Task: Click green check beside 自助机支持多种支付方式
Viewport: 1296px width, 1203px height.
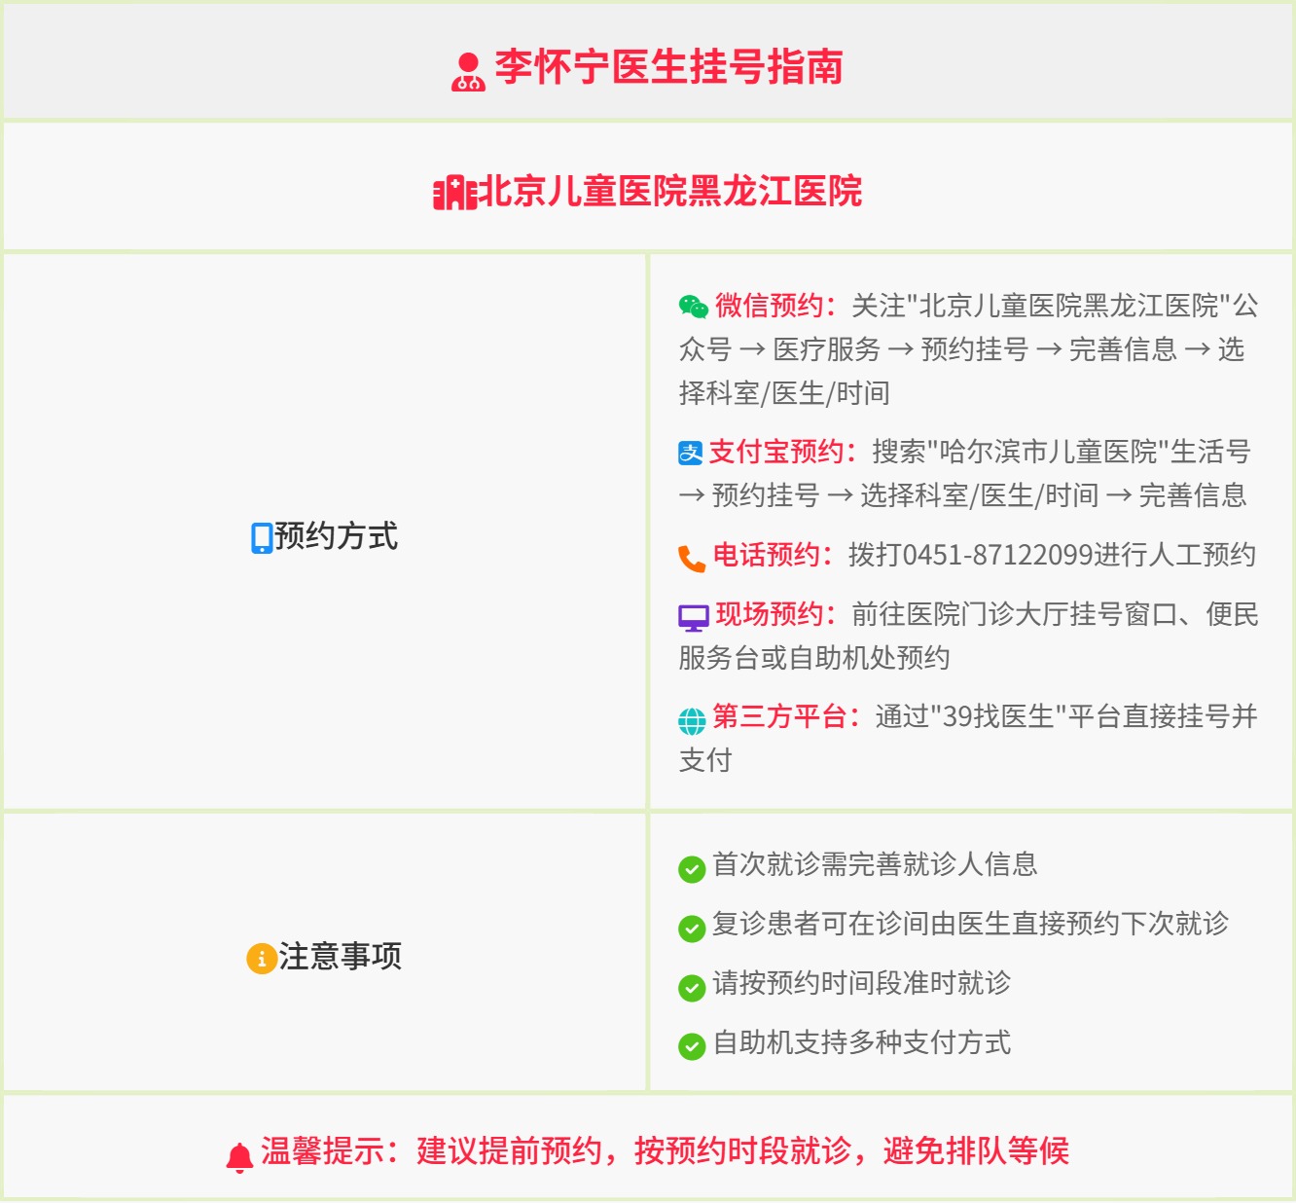Action: (692, 1047)
